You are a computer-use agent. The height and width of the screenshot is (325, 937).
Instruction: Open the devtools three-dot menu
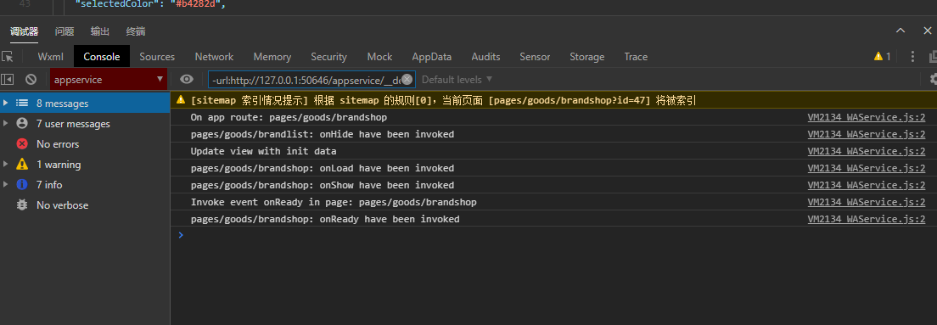pos(912,57)
